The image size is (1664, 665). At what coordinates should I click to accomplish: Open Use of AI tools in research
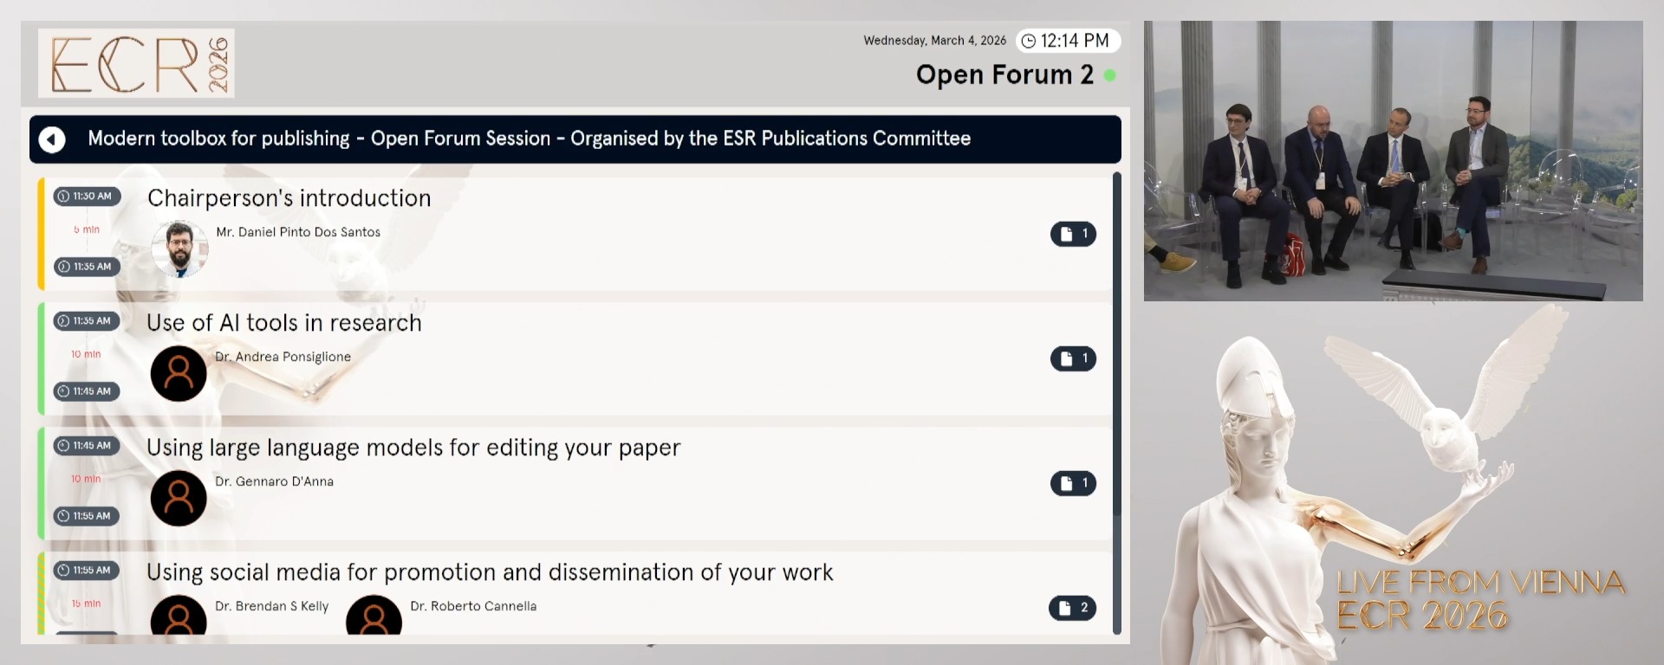pyautogui.click(x=284, y=323)
